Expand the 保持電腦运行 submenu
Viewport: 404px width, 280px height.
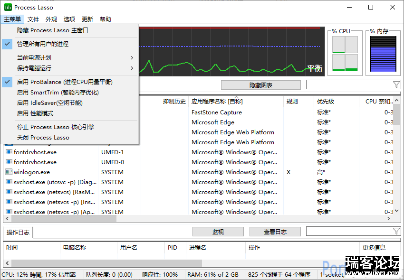70,68
